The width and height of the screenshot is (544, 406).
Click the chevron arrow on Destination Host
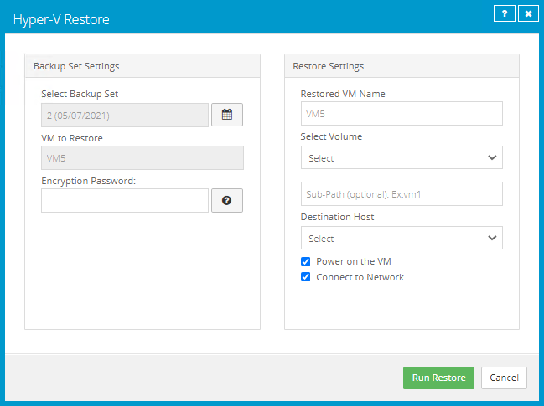tap(491, 238)
